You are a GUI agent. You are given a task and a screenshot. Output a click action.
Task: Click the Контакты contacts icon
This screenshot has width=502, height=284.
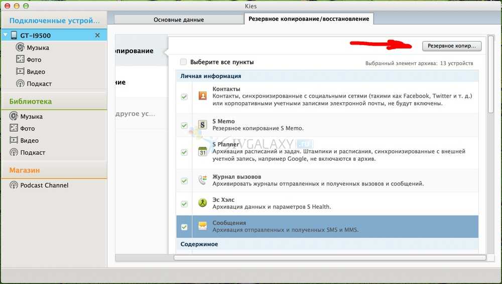point(202,96)
